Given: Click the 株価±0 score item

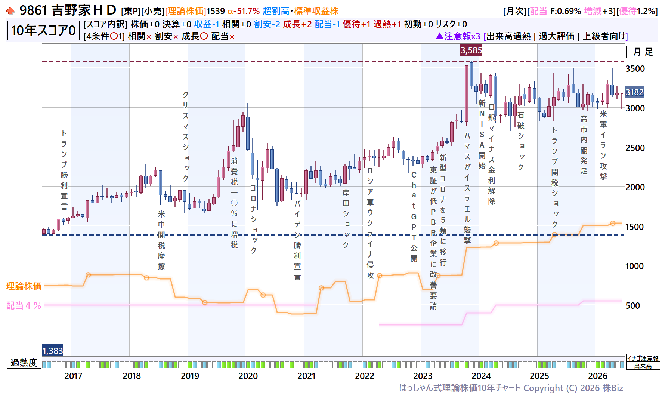Looking at the screenshot, I should pos(145,24).
